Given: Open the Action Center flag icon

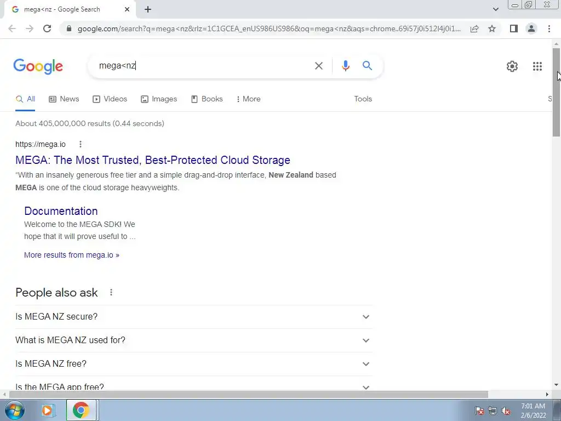Looking at the screenshot, I should coord(479,411).
